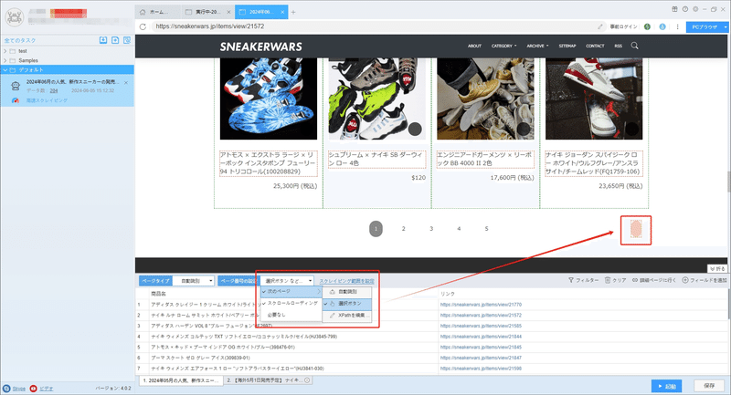Remove the 2024年06月 task with its X icon
731x395 pixels.
coord(126,82)
